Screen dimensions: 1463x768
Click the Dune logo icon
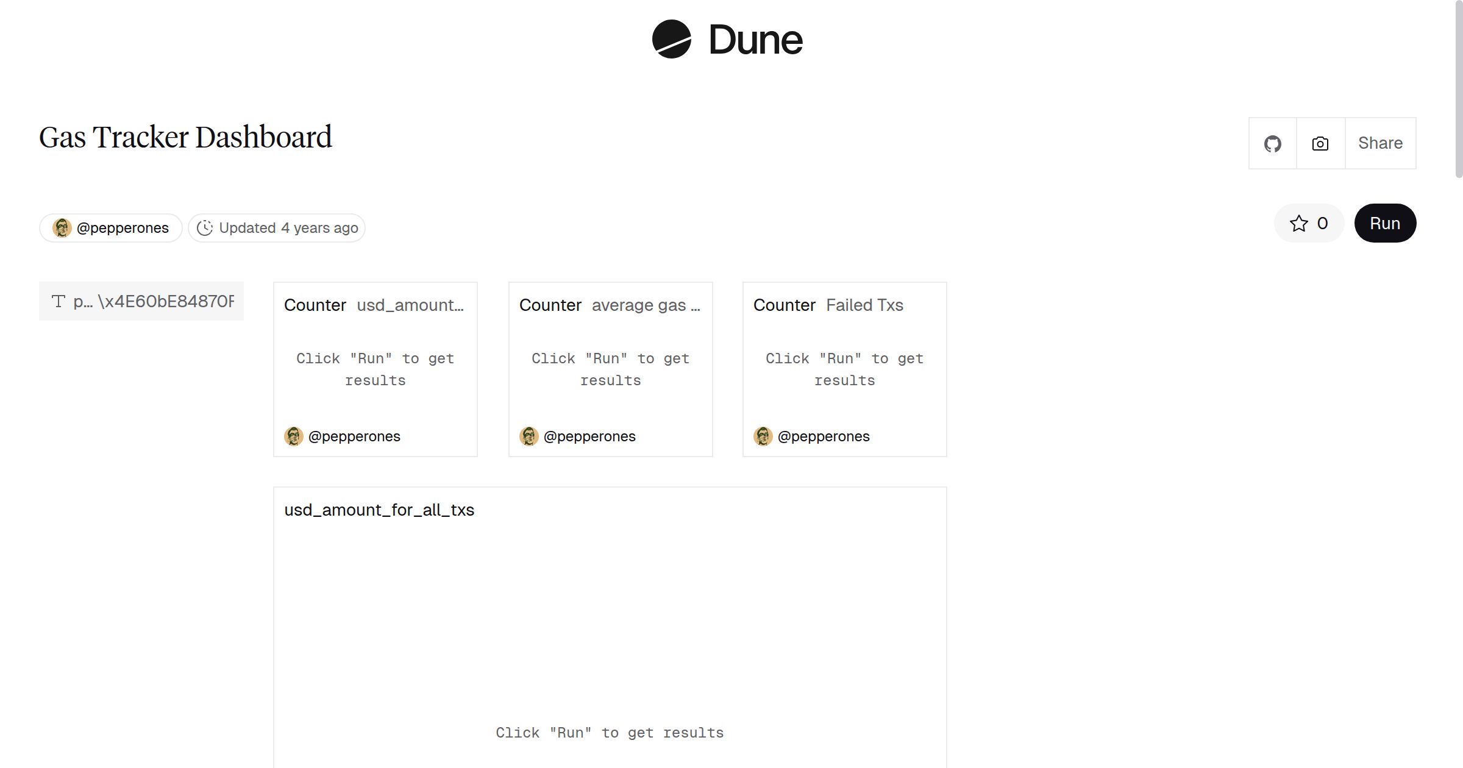pyautogui.click(x=671, y=39)
